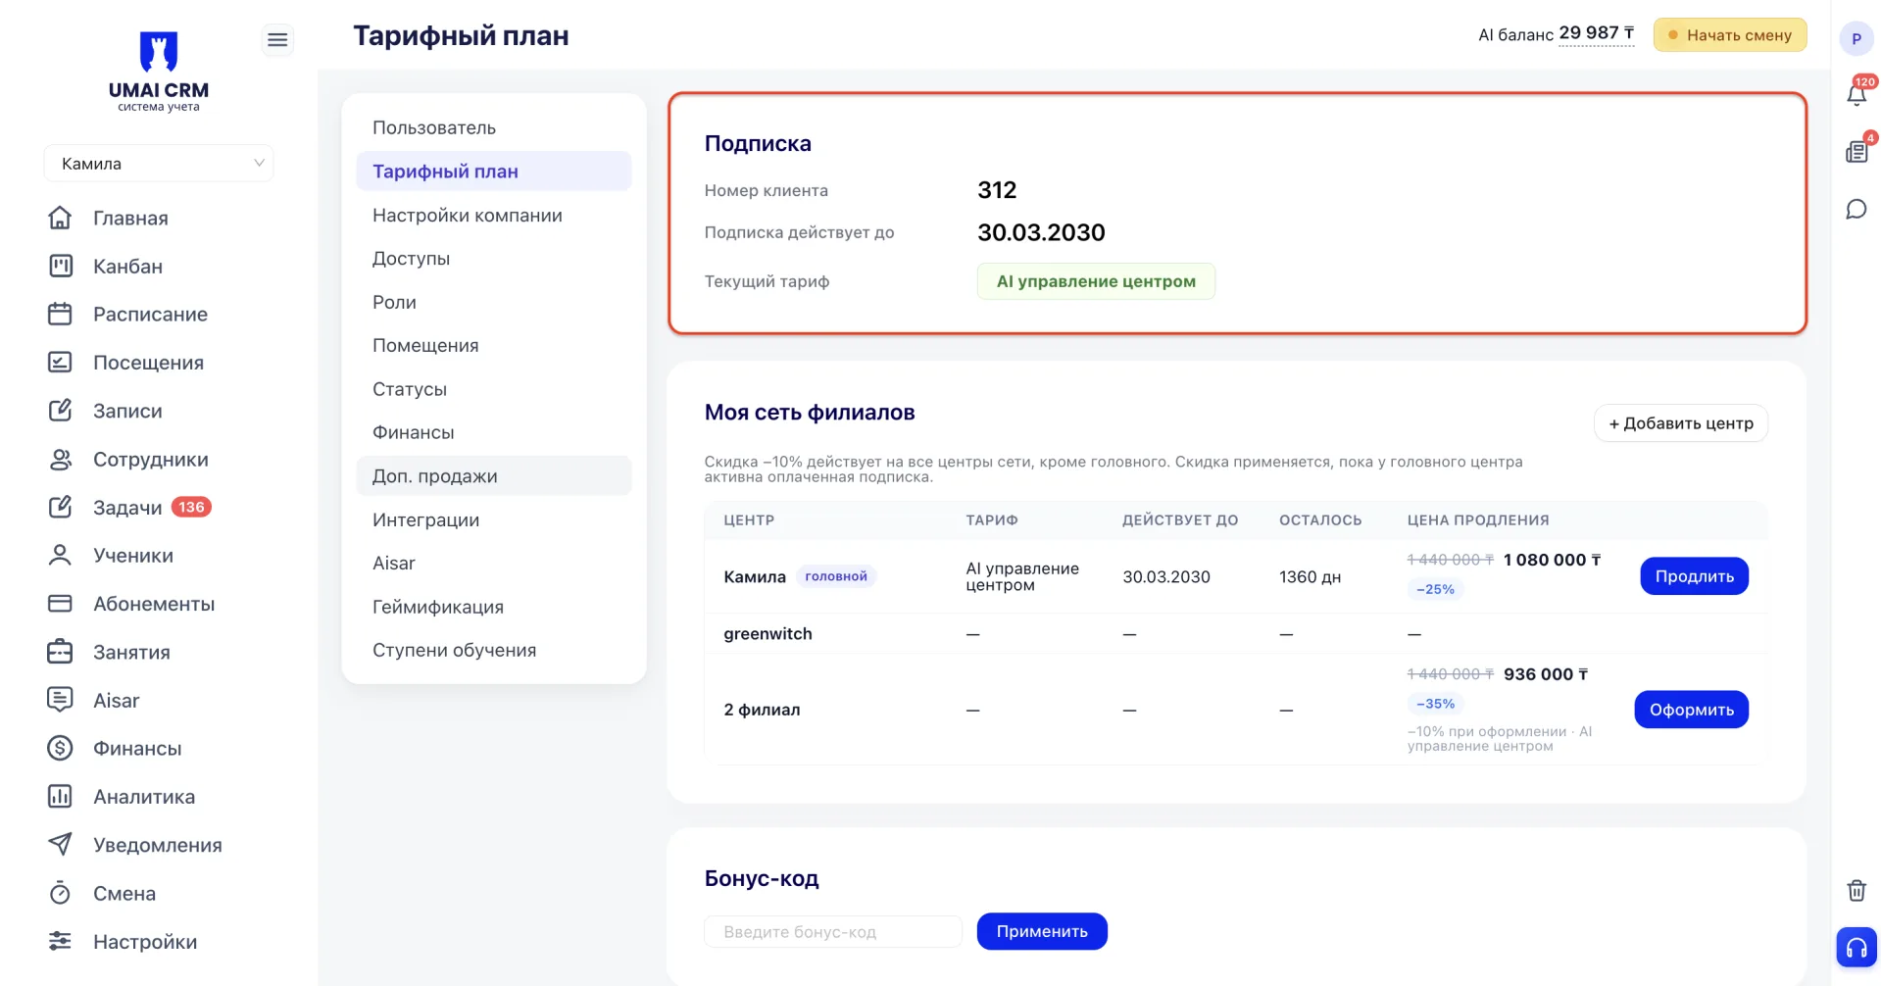The image size is (1881, 986).
Task: Click the AI balance amount link
Action: [x=1596, y=33]
